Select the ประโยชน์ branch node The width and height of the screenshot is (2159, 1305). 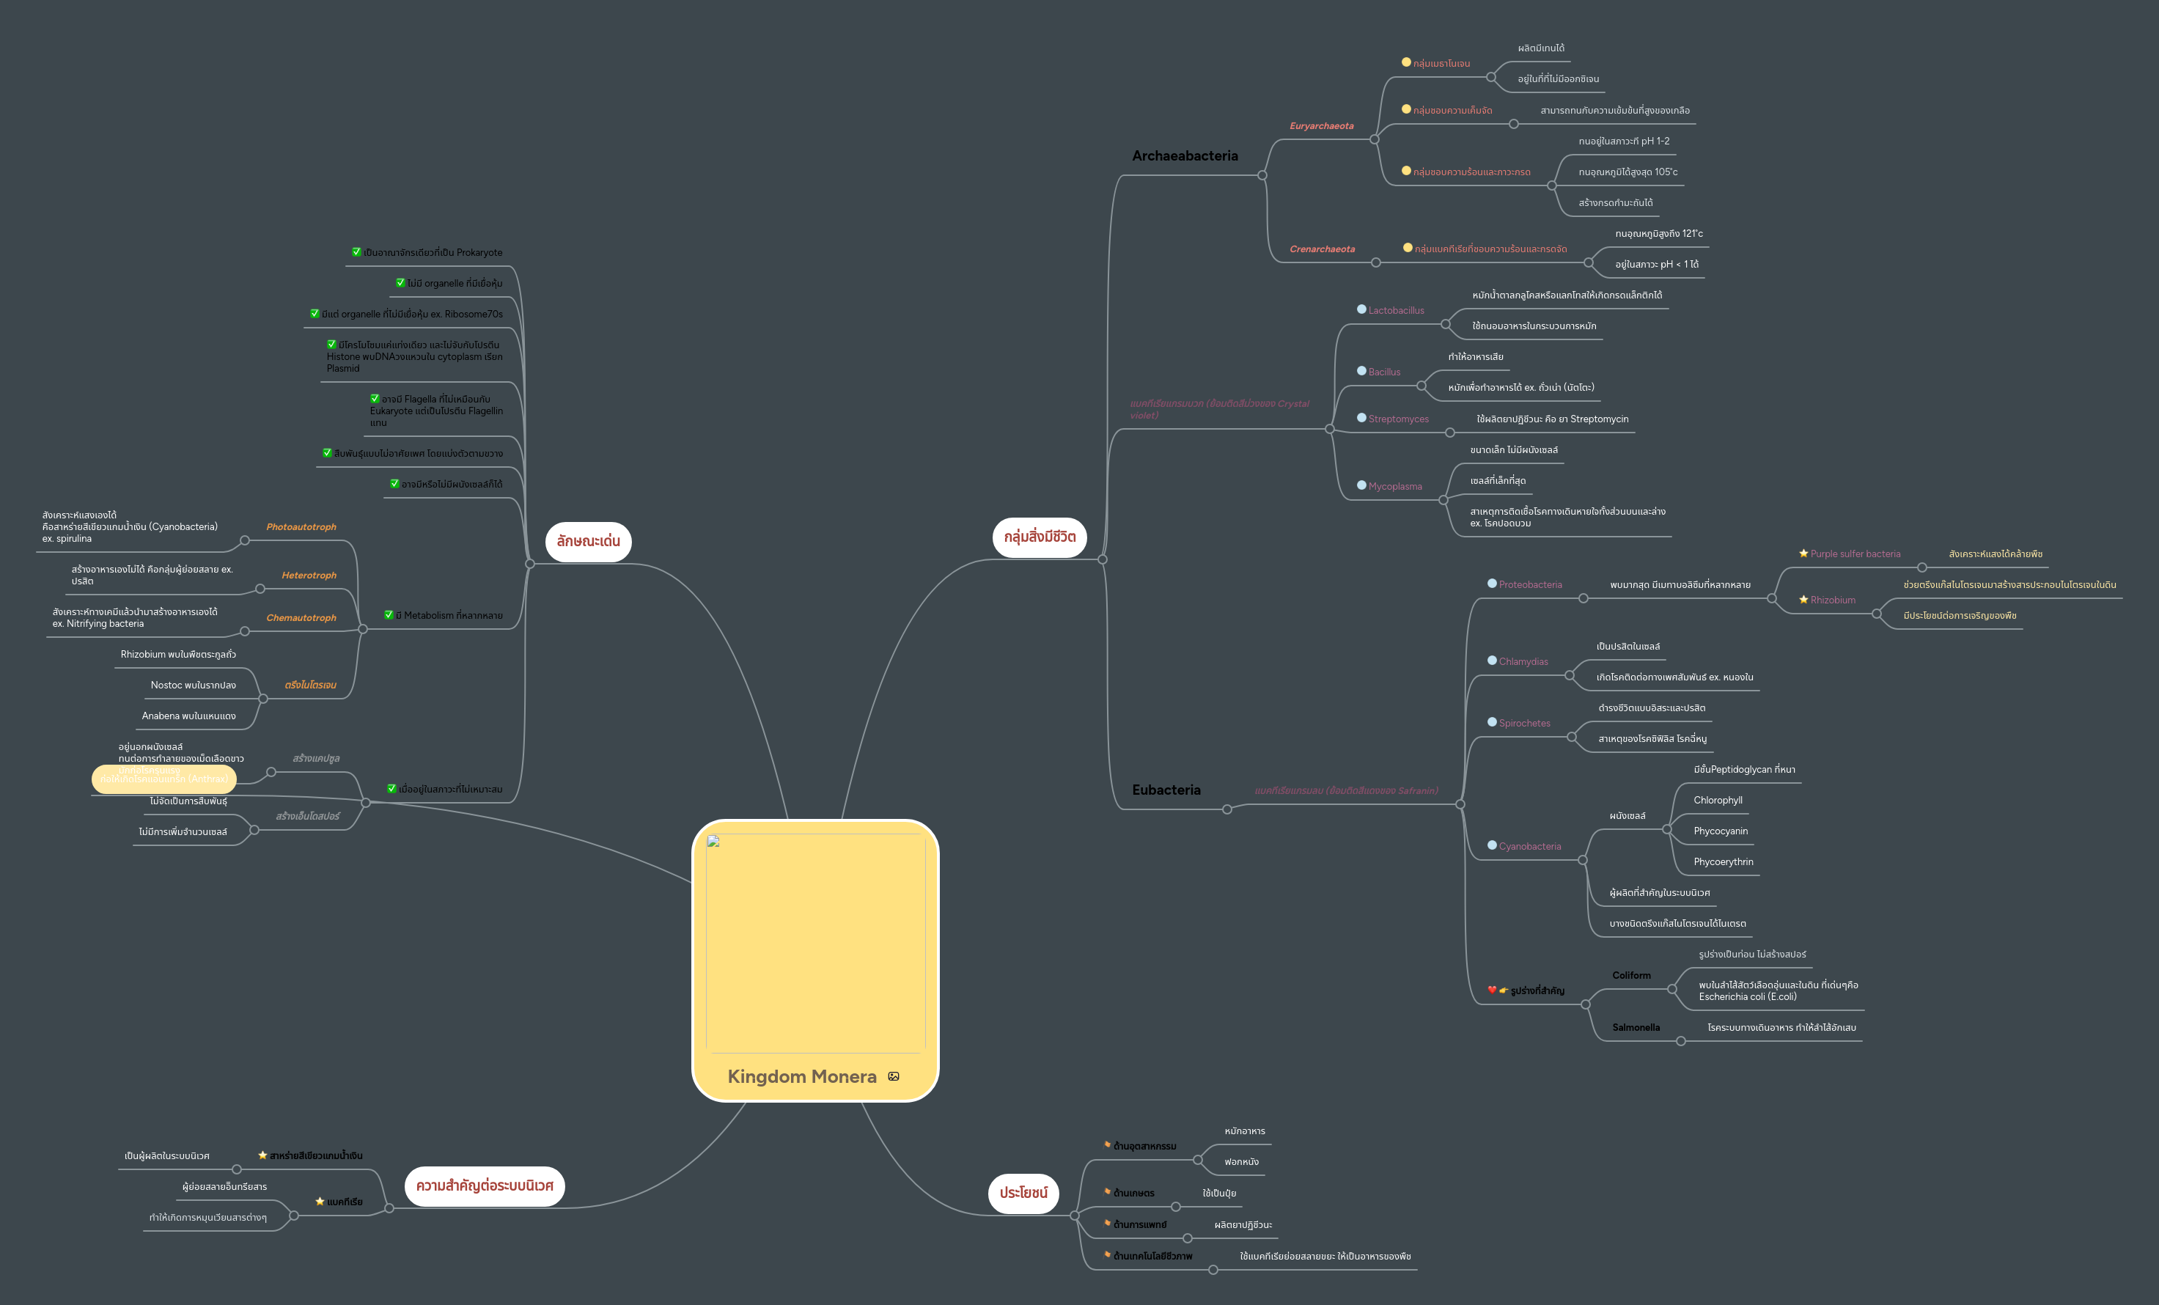(1023, 1194)
